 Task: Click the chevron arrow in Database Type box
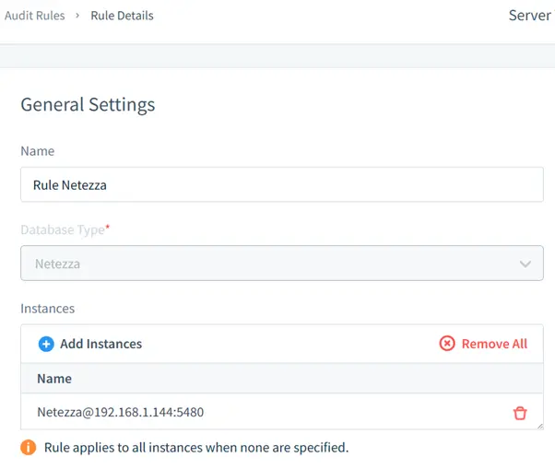pyautogui.click(x=525, y=264)
